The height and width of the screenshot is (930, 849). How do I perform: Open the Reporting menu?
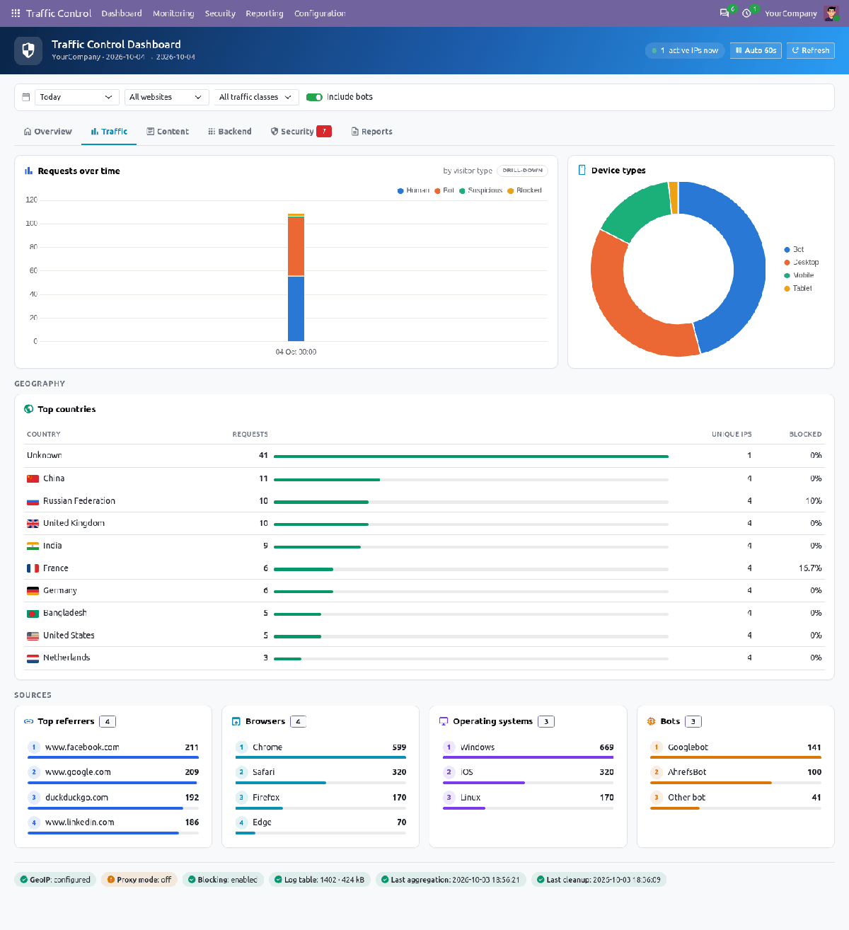265,13
